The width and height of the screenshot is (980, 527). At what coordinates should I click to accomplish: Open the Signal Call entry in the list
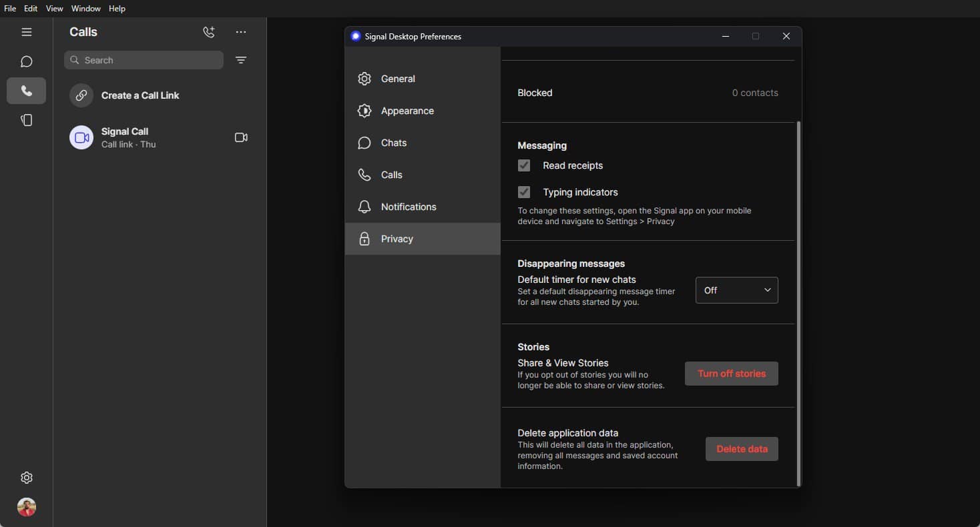[160, 137]
